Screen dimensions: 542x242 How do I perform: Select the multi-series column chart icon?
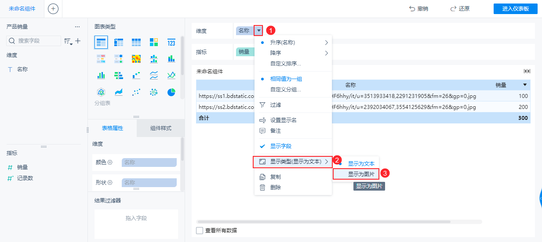pyautogui.click(x=101, y=75)
